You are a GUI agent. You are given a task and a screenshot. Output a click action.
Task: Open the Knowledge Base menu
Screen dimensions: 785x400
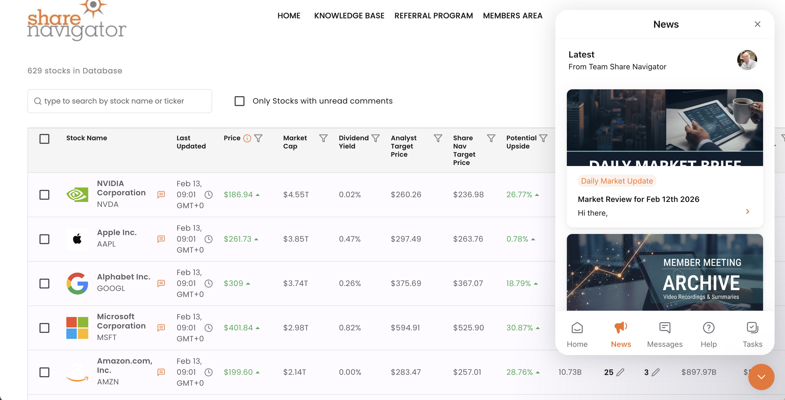[x=349, y=16]
